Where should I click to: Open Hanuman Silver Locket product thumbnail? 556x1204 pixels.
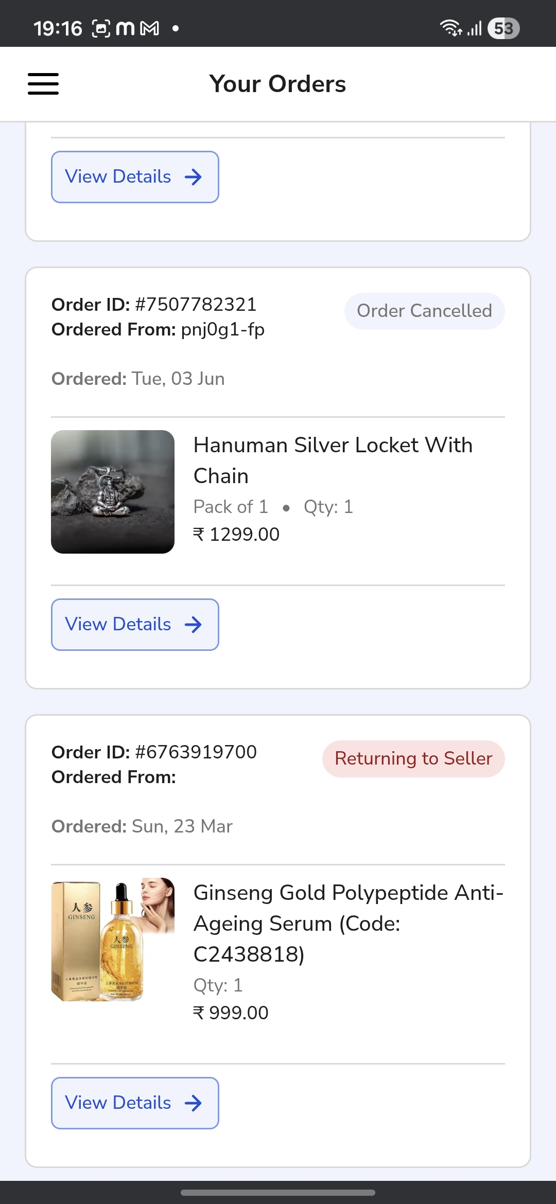click(113, 492)
